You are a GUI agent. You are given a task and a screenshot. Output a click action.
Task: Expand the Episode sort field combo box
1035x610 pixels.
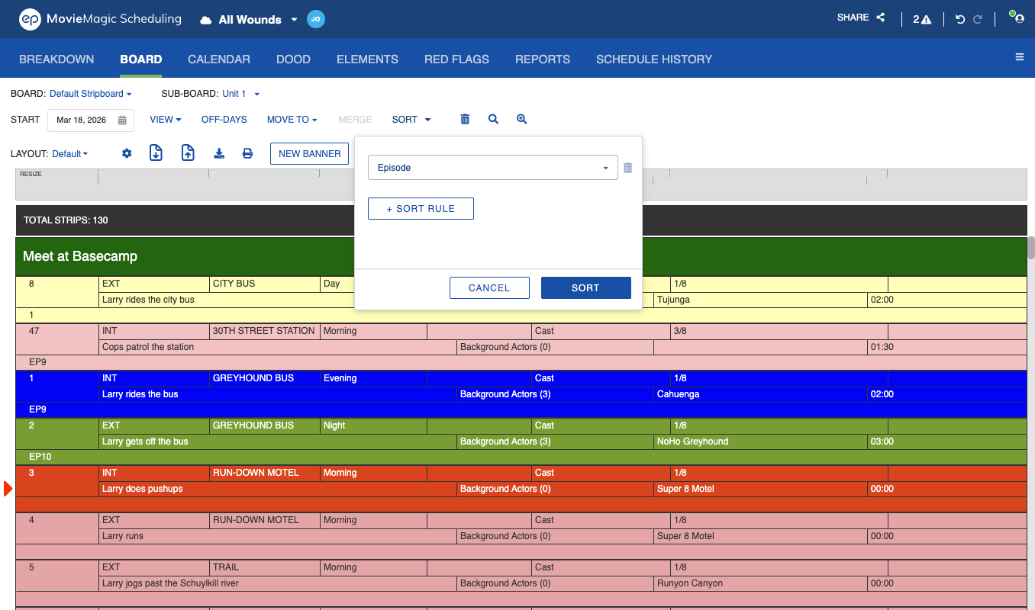(493, 168)
